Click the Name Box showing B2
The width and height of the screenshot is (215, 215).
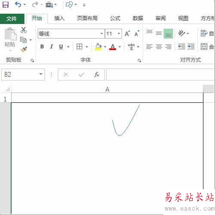pos(20,74)
